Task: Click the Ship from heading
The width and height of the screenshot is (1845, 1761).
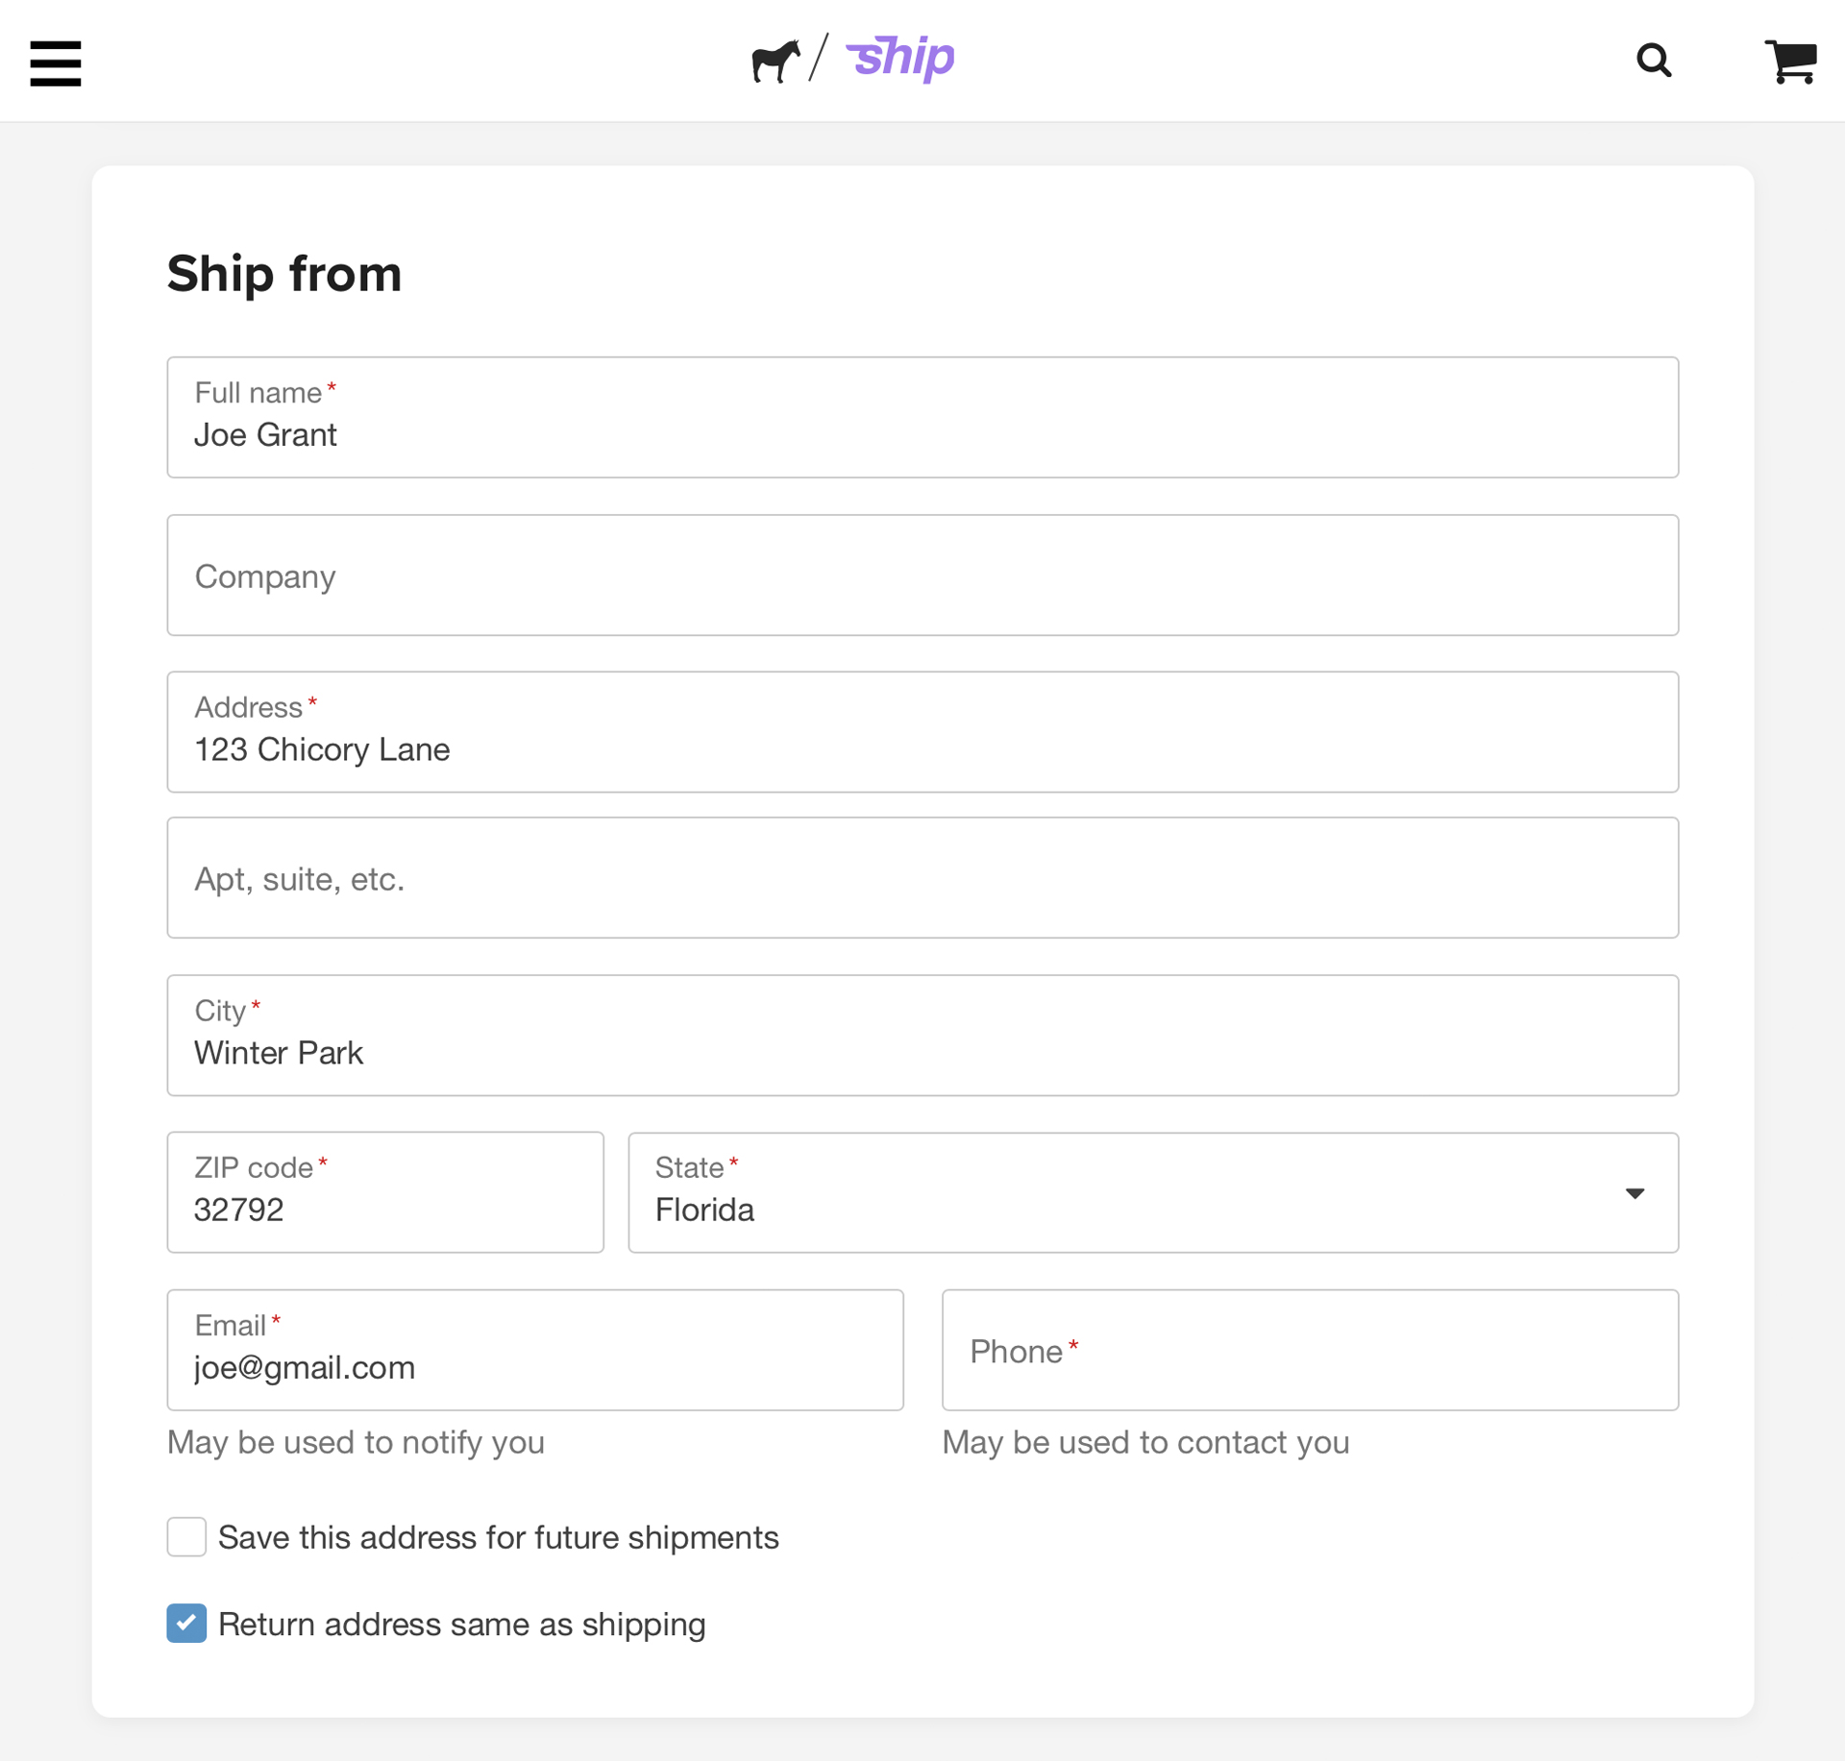Action: (284, 275)
